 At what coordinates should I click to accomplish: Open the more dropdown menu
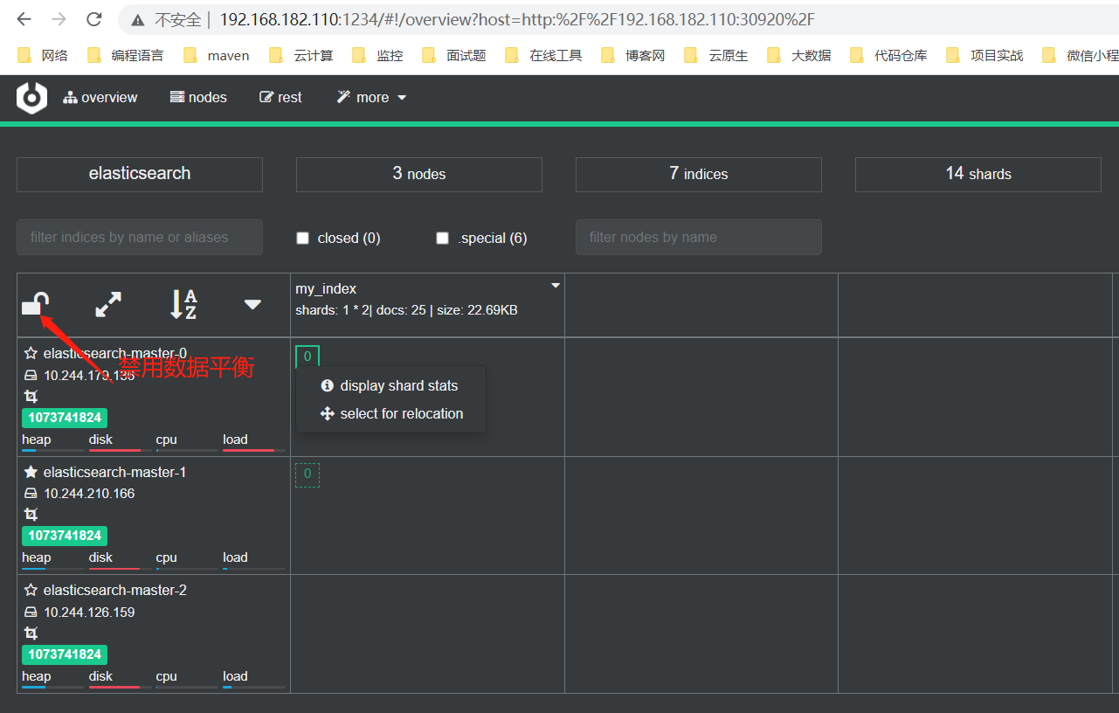[372, 97]
